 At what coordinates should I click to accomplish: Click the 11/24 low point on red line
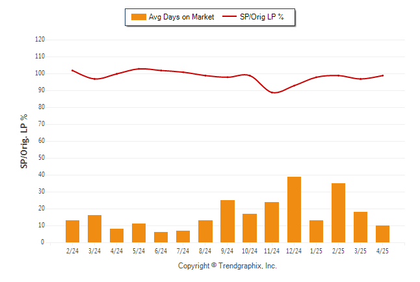point(272,93)
